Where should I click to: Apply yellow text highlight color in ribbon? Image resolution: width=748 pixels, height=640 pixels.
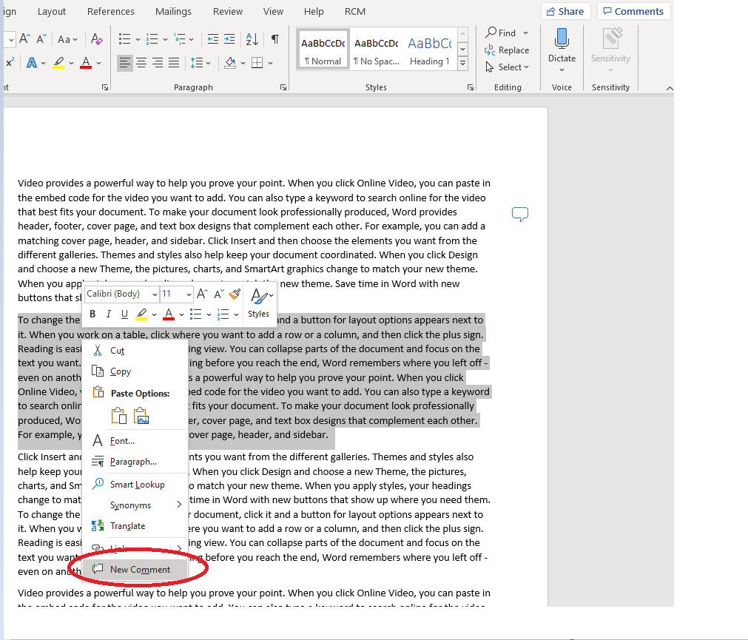point(58,63)
